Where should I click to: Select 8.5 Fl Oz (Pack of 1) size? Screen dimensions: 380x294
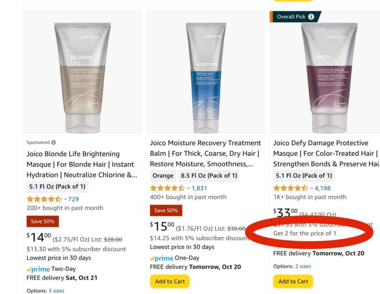click(x=209, y=176)
